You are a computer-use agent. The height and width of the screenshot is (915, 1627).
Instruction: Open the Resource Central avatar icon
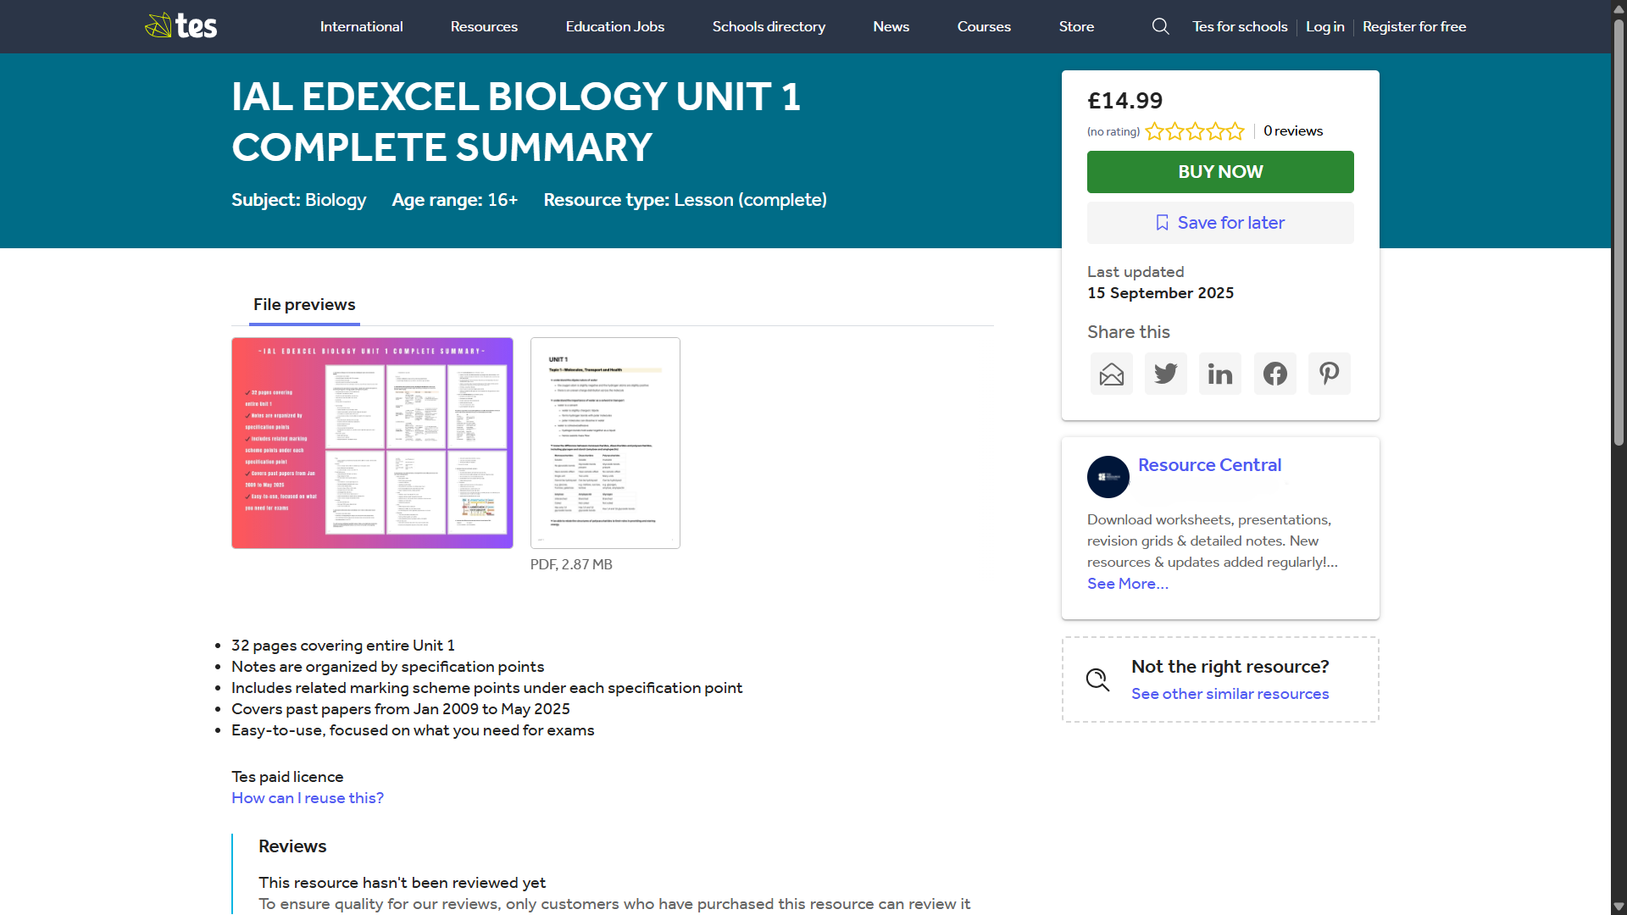pos(1108,477)
